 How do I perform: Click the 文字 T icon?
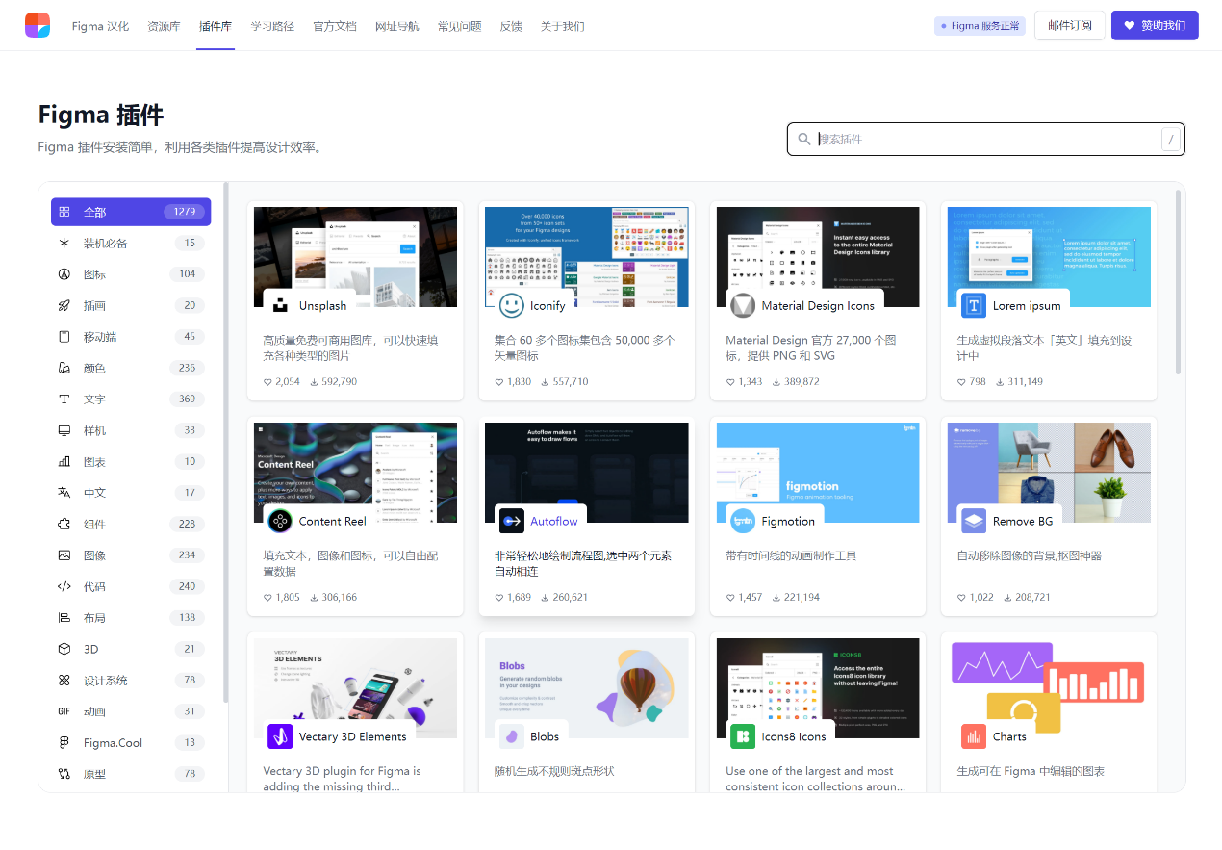64,399
